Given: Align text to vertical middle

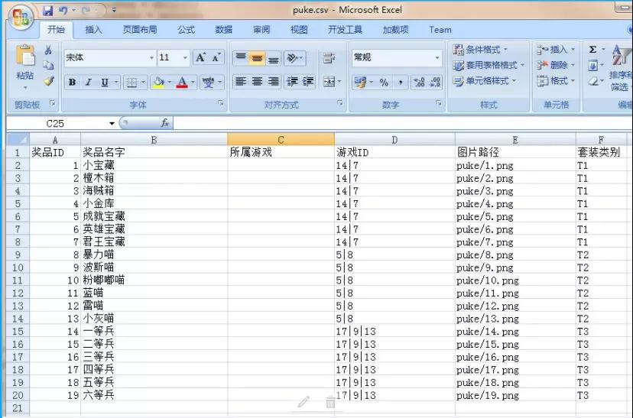Looking at the screenshot, I should [257, 58].
